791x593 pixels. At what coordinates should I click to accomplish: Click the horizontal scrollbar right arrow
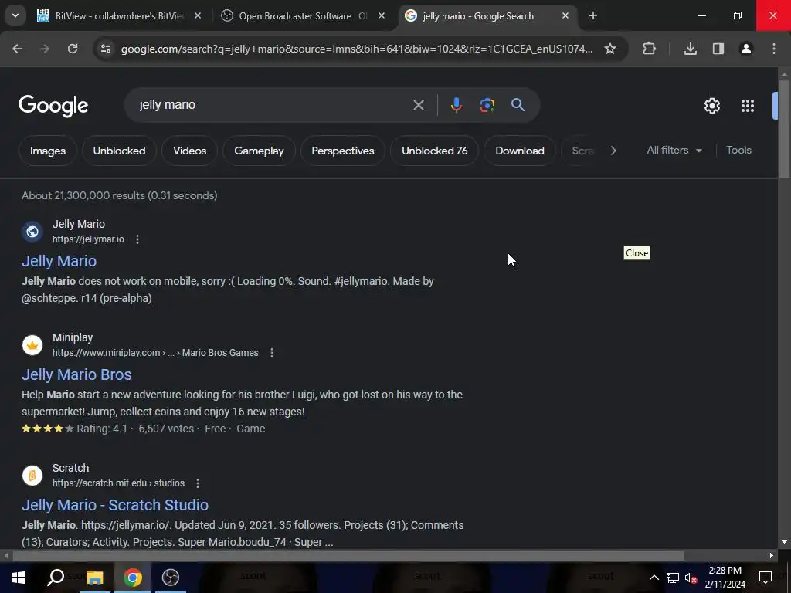(772, 556)
